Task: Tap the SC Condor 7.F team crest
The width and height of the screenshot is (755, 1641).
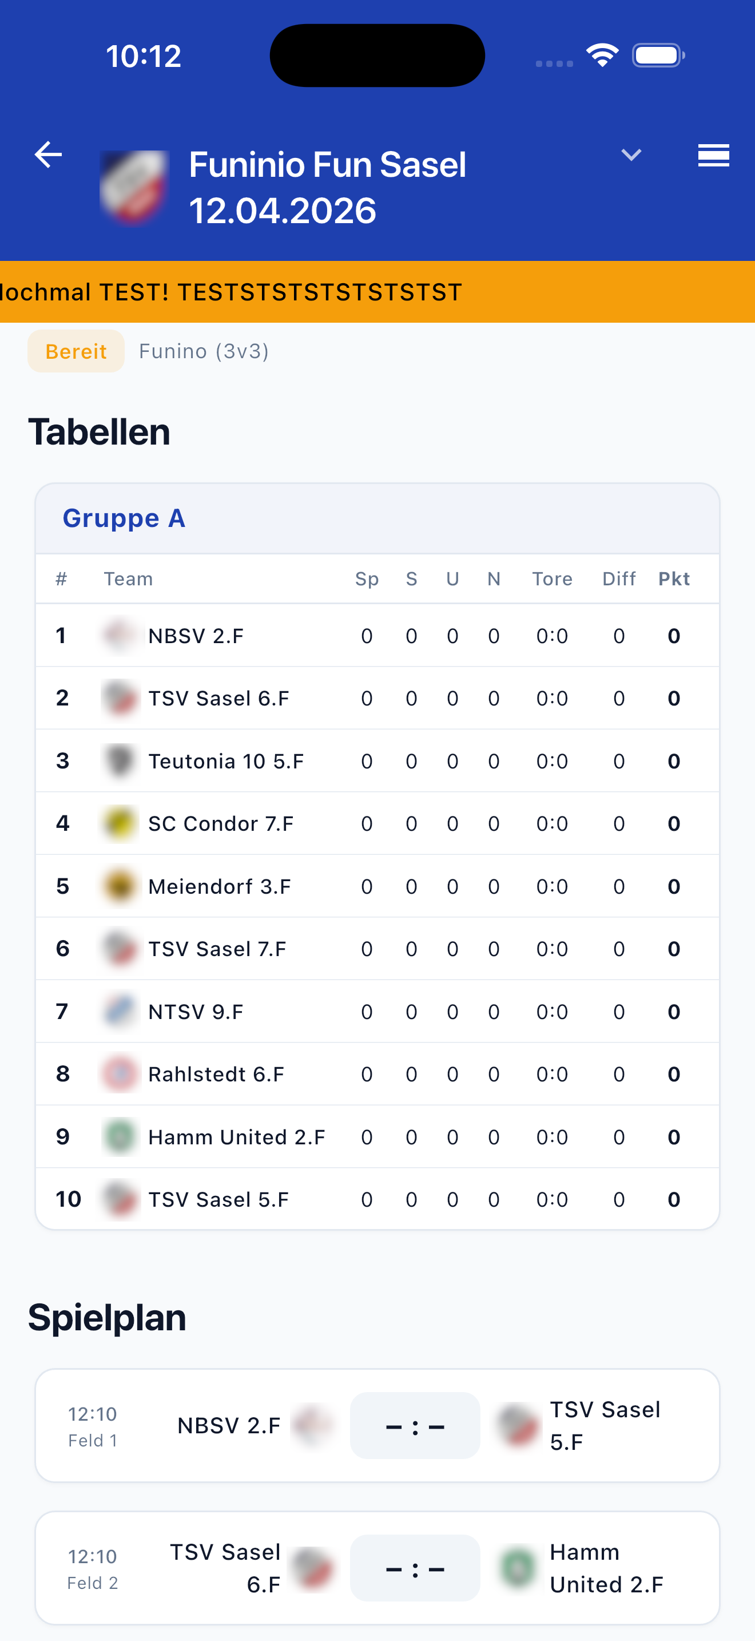Action: 120,824
